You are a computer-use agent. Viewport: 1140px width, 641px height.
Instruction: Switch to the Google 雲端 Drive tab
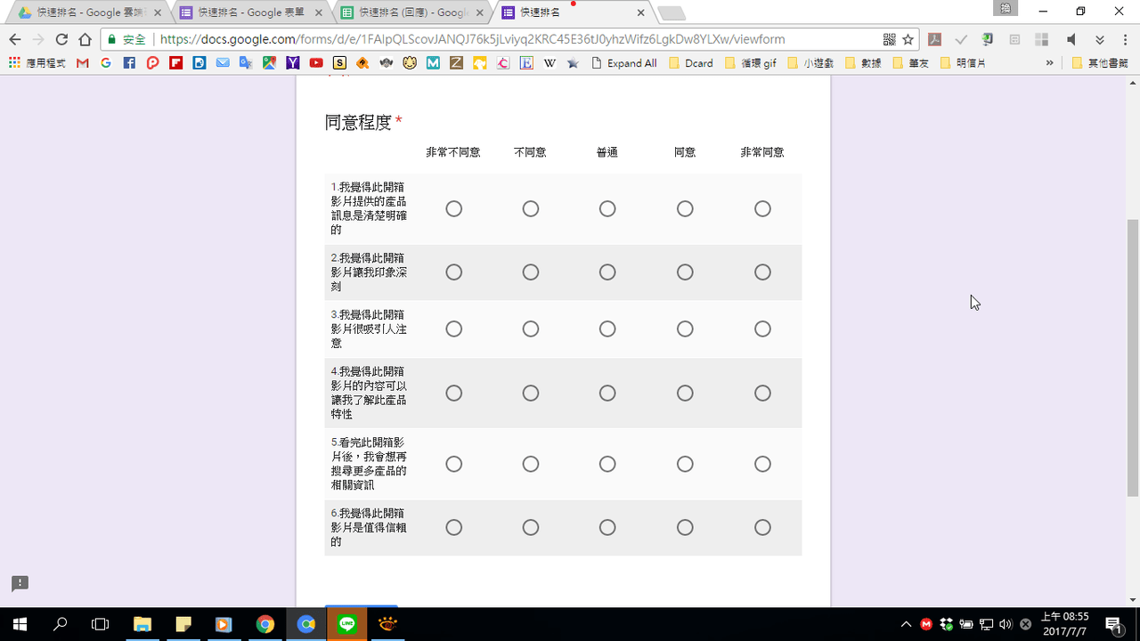87,12
